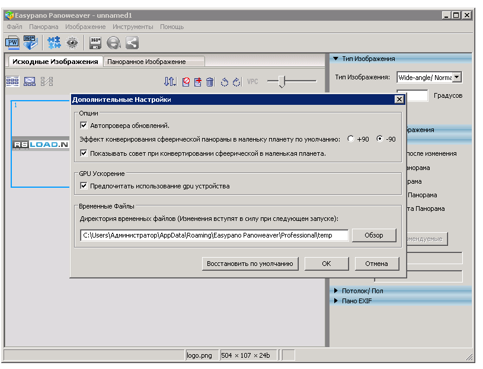Collapse the Тип Изображения panel section

click(336, 59)
